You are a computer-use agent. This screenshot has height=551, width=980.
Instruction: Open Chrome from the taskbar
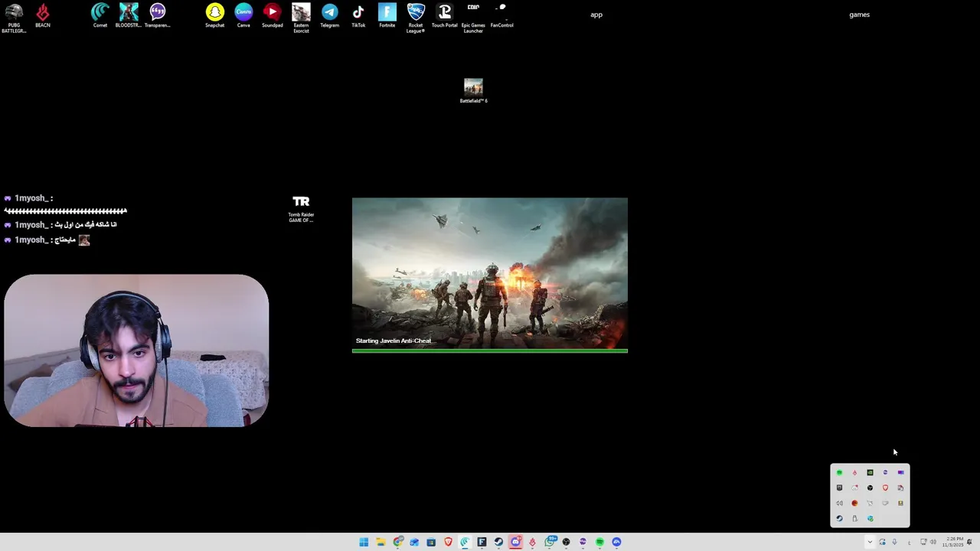[398, 542]
